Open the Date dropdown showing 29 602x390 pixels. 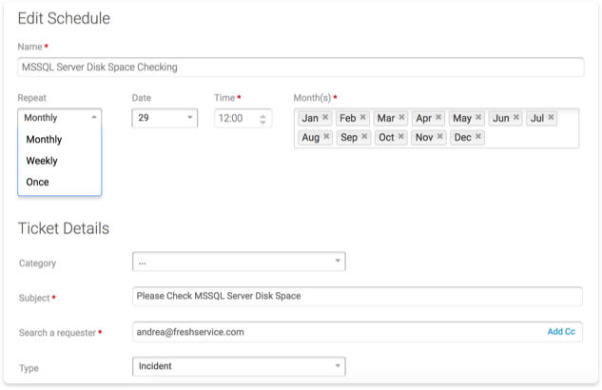[x=164, y=119]
